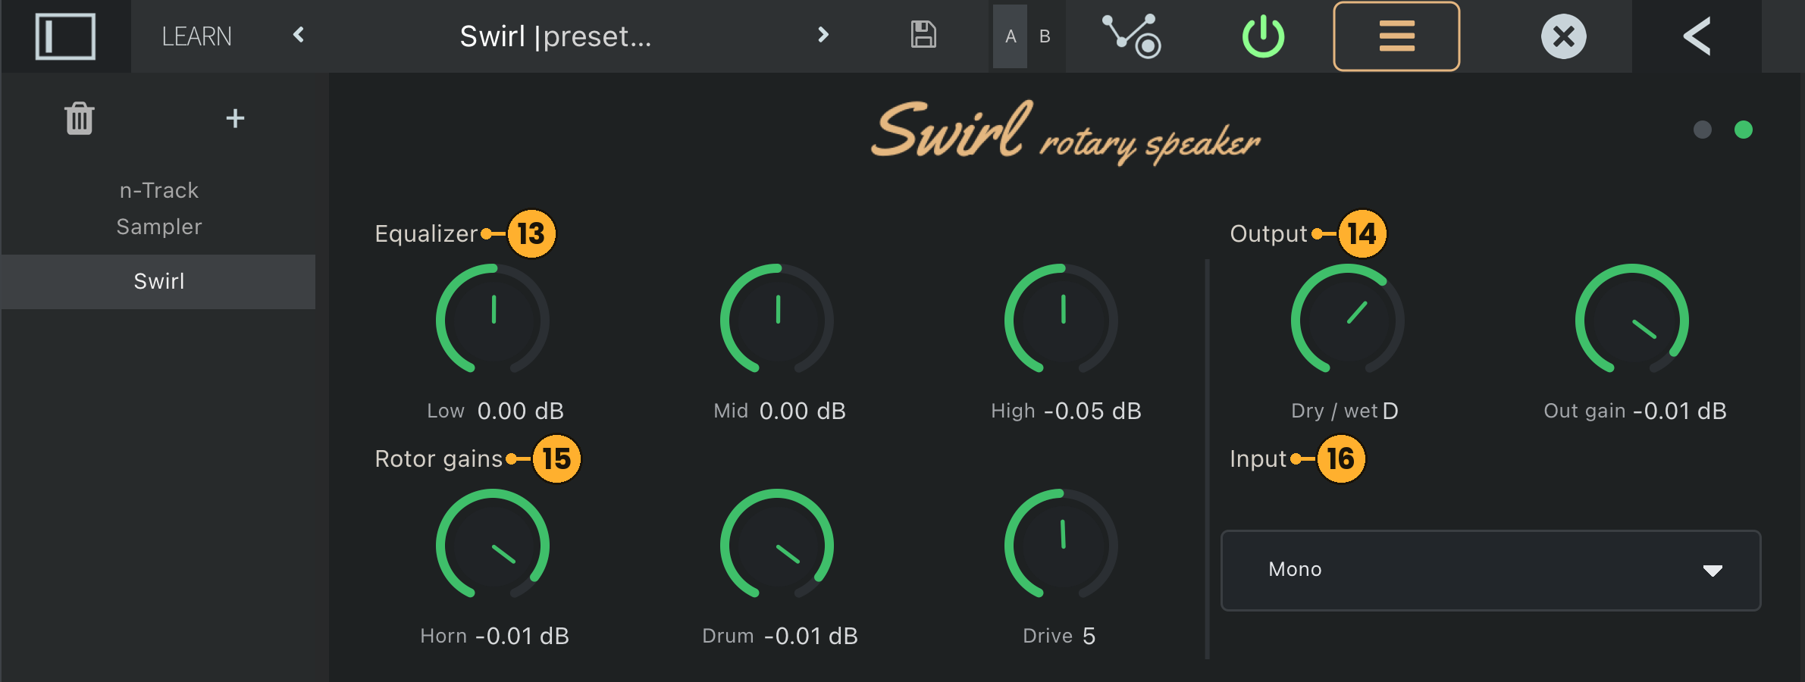Click the Low value 0.00 dB
Screen dimensions: 1805x682
tap(521, 411)
